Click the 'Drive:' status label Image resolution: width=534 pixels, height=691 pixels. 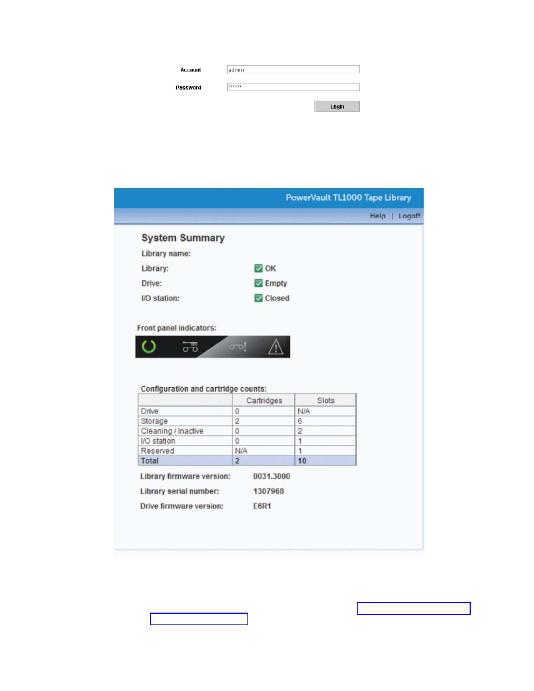(152, 284)
